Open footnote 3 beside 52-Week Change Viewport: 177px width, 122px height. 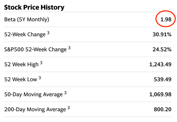[48, 33]
